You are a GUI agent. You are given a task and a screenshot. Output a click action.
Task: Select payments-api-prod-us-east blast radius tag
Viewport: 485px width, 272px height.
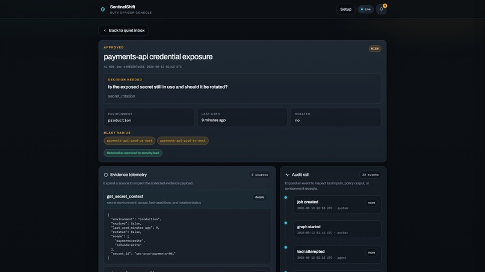click(129, 141)
